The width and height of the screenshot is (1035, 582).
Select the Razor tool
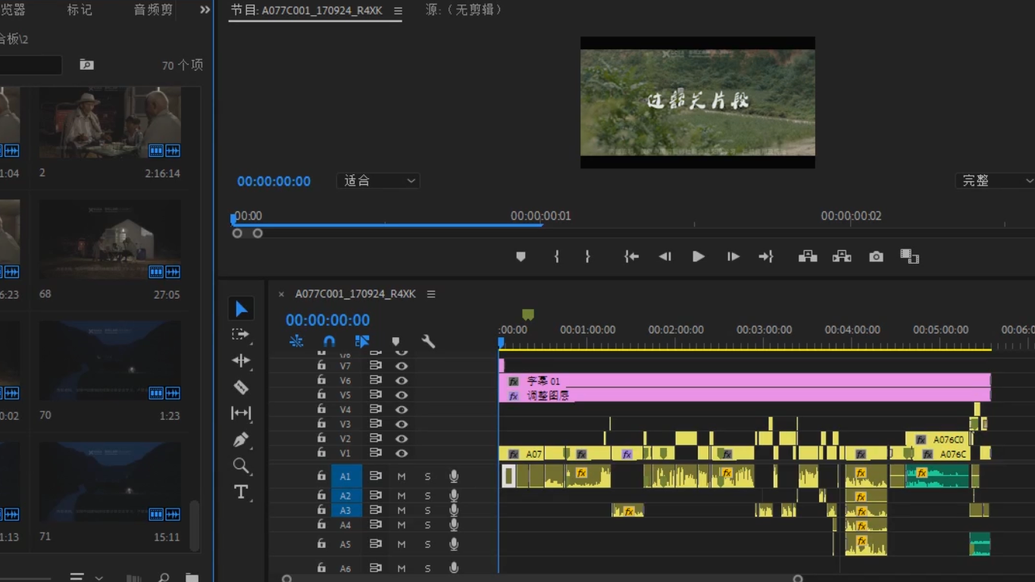click(241, 387)
